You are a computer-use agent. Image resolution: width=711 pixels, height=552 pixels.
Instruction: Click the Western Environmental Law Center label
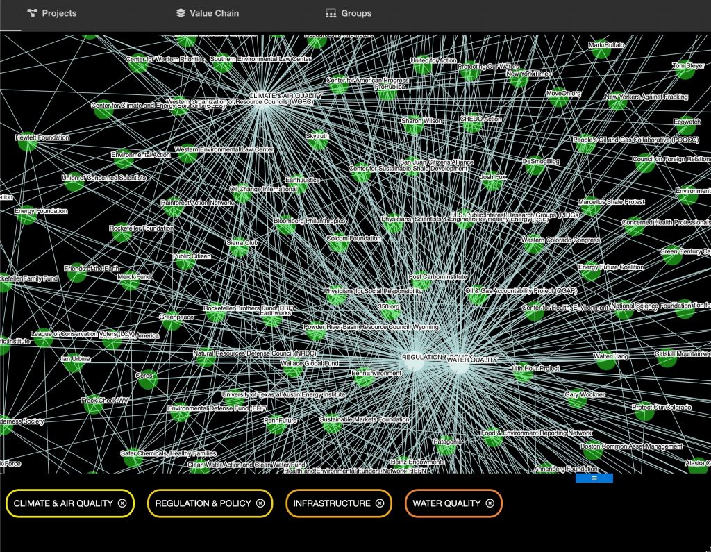click(224, 149)
